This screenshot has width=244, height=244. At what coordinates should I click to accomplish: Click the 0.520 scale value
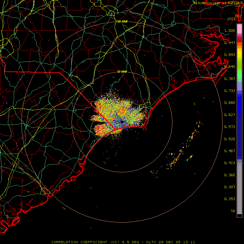[230, 139]
